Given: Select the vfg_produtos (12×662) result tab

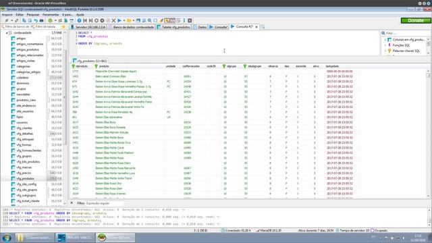Looking at the screenshot, I should [x=90, y=61].
